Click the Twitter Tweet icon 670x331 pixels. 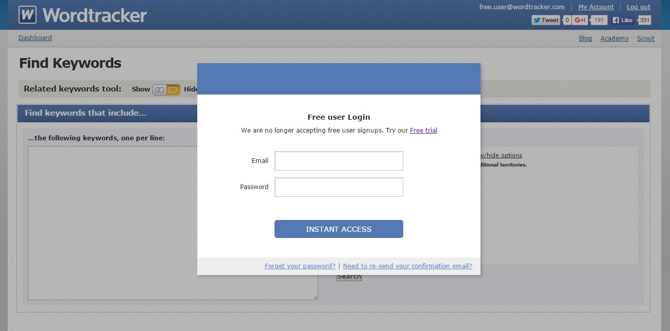pos(545,20)
